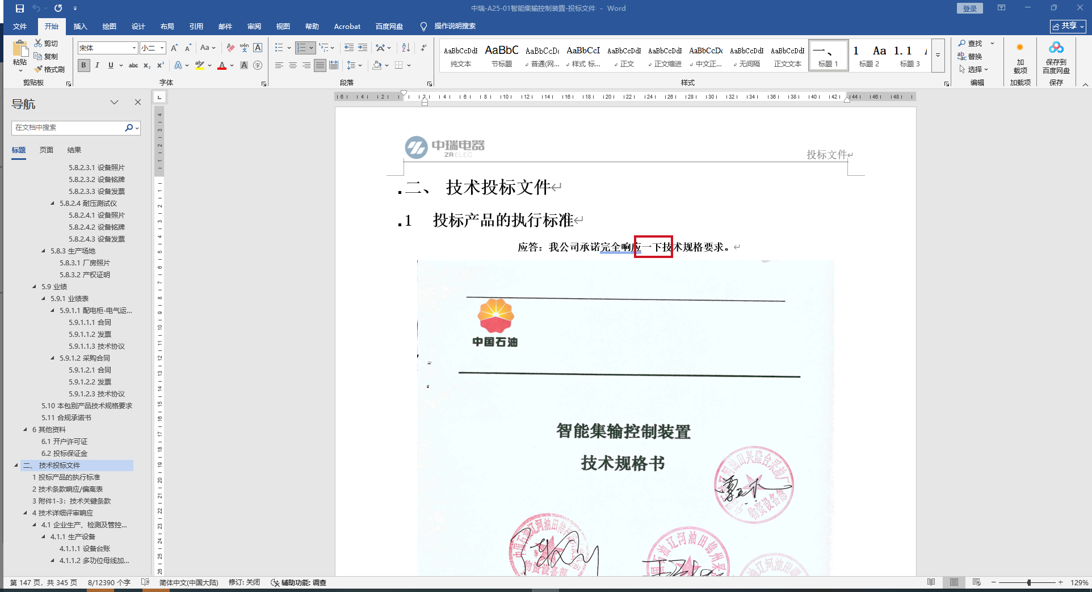Image resolution: width=1092 pixels, height=592 pixels.
Task: Expand the Styles gallery more arrow
Action: point(938,56)
